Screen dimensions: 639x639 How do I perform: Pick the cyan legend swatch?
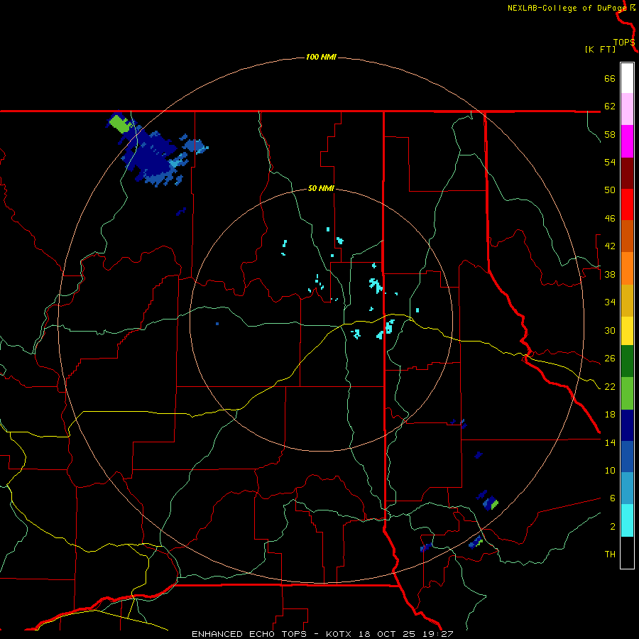[x=627, y=520]
